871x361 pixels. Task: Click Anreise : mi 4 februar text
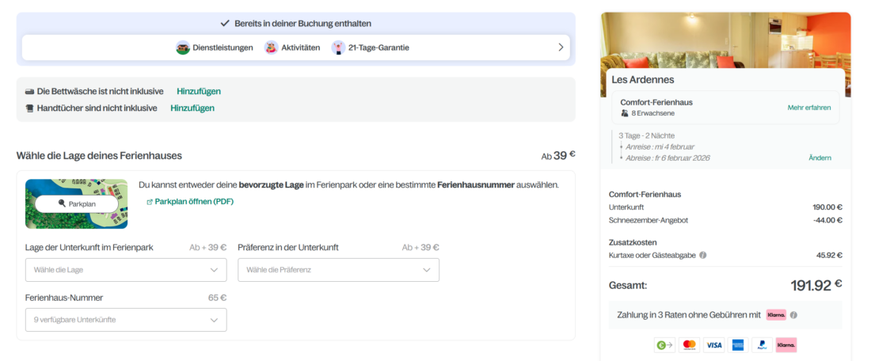pyautogui.click(x=661, y=146)
